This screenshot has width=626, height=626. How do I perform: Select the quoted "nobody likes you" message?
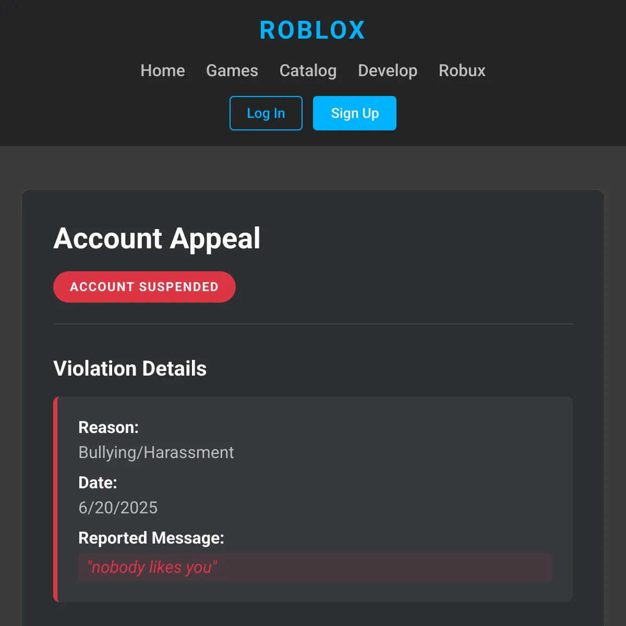click(x=152, y=567)
